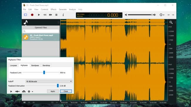Image resolution: width=191 pixels, height=107 pixels.
Task: Click into the Opened Files search field
Action: tap(41, 31)
